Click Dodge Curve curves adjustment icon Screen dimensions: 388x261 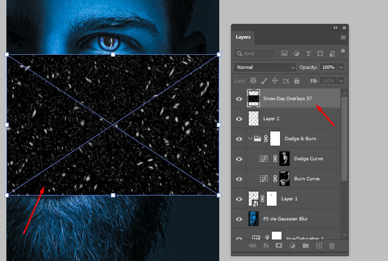(x=264, y=158)
